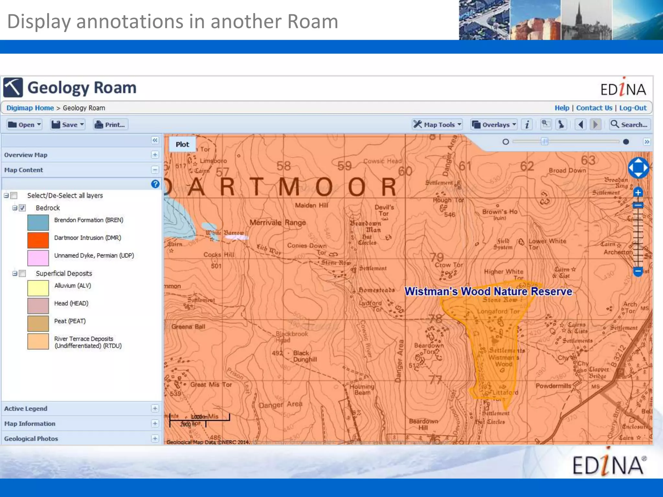
Task: Click River Terrace Deposits swatch
Action: 38,342
